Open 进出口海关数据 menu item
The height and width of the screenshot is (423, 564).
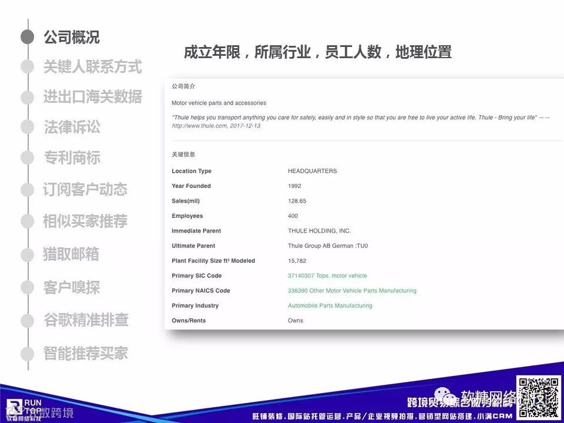[92, 97]
